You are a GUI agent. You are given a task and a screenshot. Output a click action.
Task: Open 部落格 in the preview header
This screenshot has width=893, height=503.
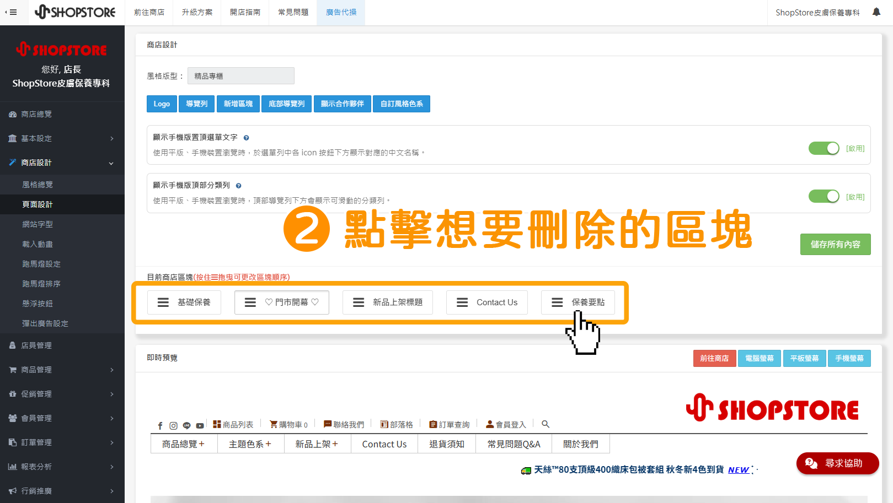point(397,424)
